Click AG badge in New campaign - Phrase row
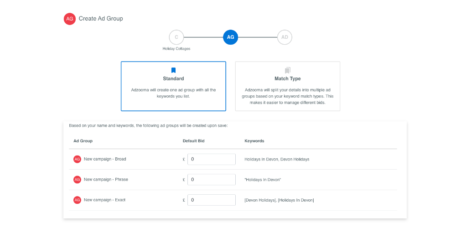Screen dimensions: 456x228 pyautogui.click(x=77, y=179)
